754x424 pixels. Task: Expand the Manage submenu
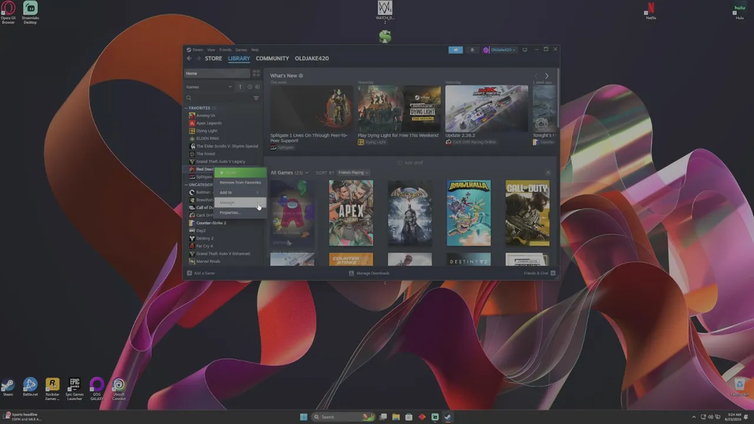[x=240, y=203]
